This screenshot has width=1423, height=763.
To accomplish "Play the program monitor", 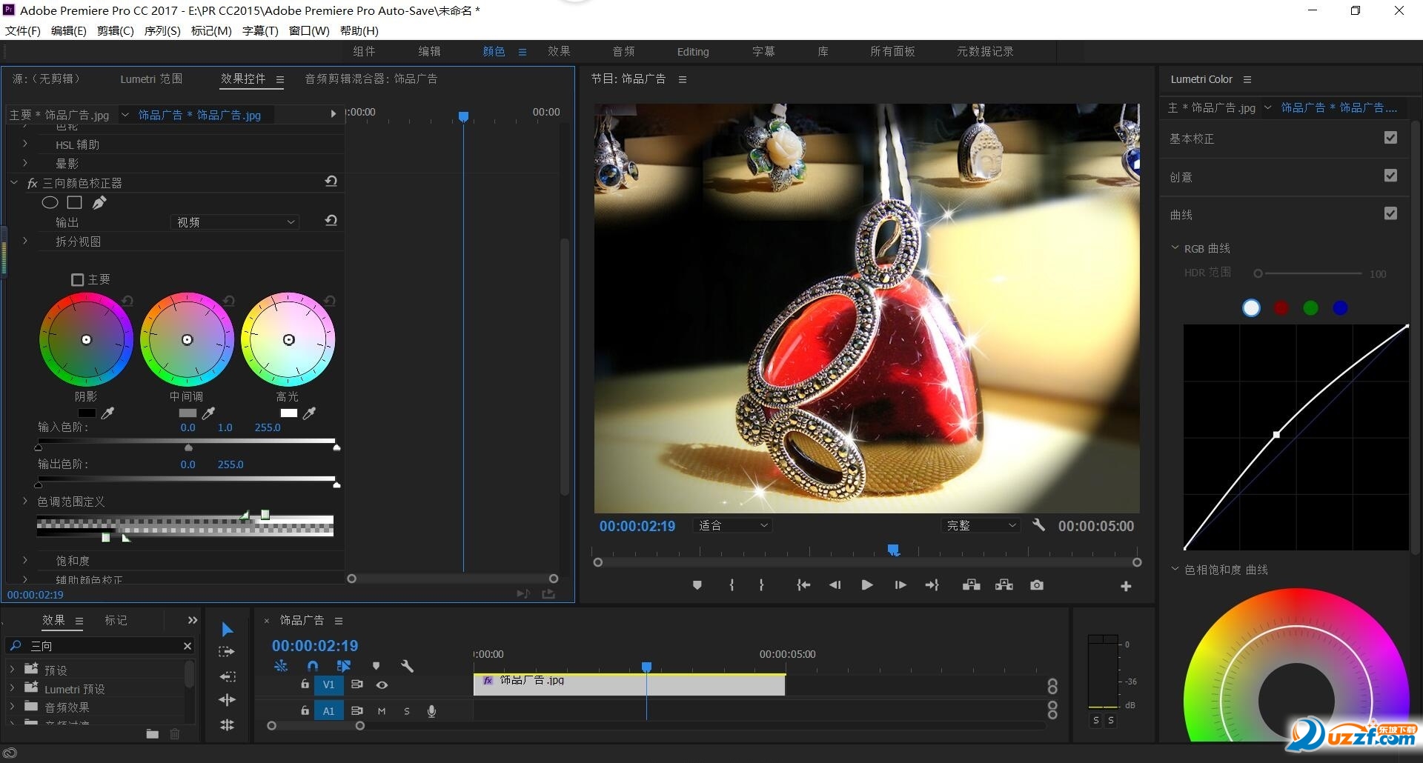I will pos(867,585).
